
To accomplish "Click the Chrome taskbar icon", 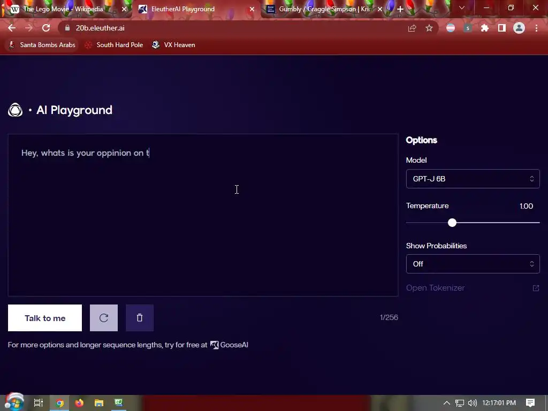I will pyautogui.click(x=60, y=403).
